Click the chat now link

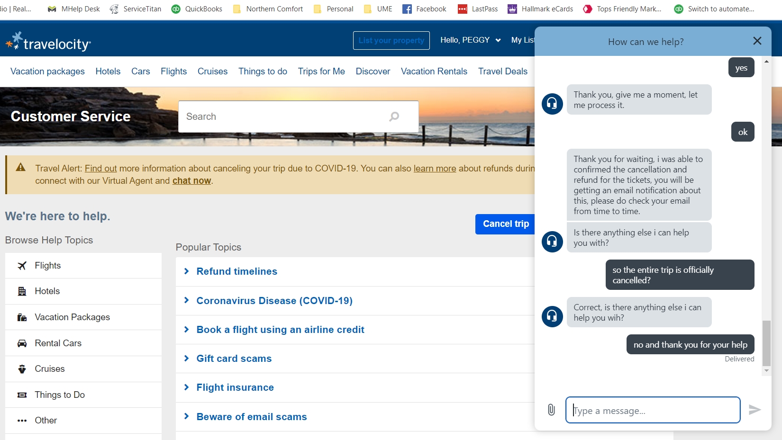pyautogui.click(x=191, y=181)
